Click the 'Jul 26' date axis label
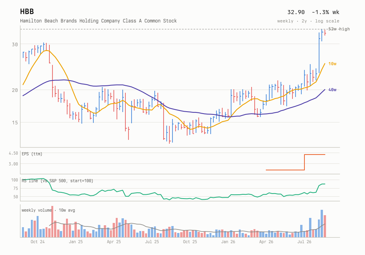The image size is (365, 255). pyautogui.click(x=304, y=242)
